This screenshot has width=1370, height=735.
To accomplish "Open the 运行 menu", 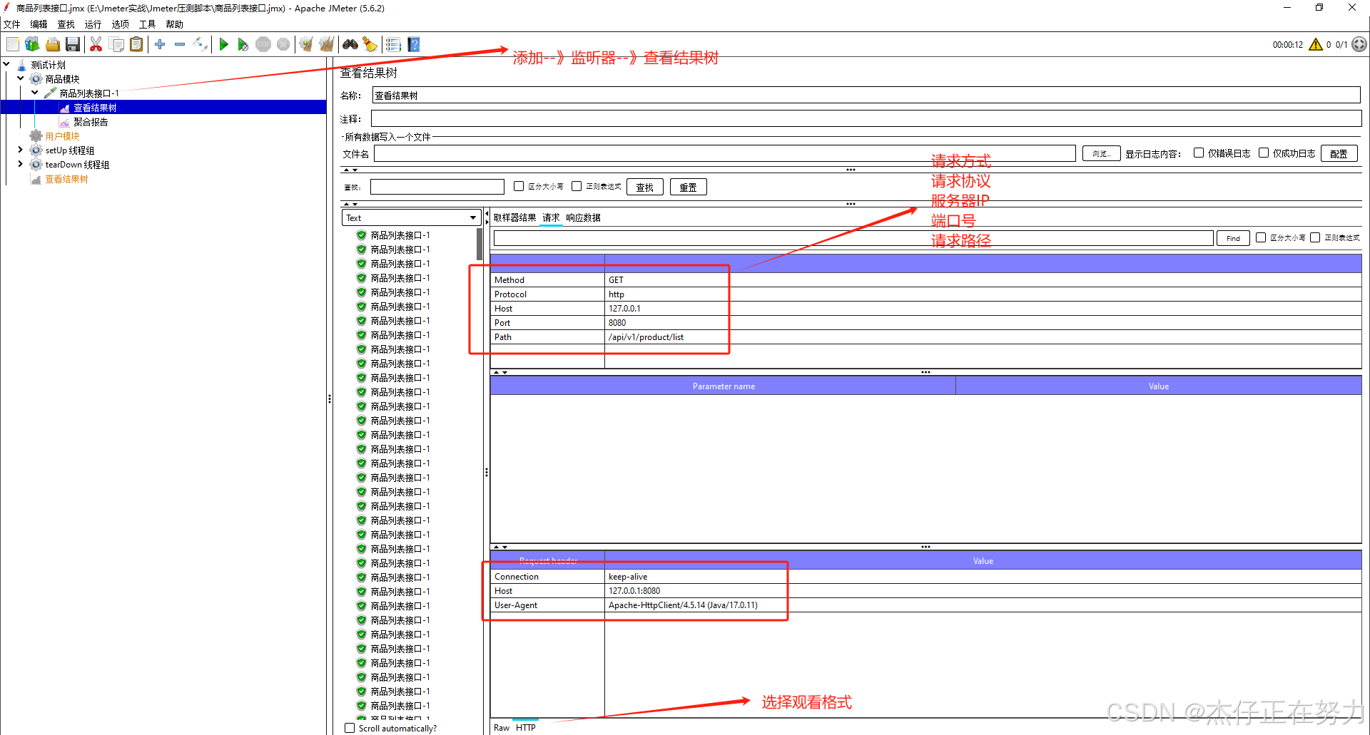I will pos(93,24).
